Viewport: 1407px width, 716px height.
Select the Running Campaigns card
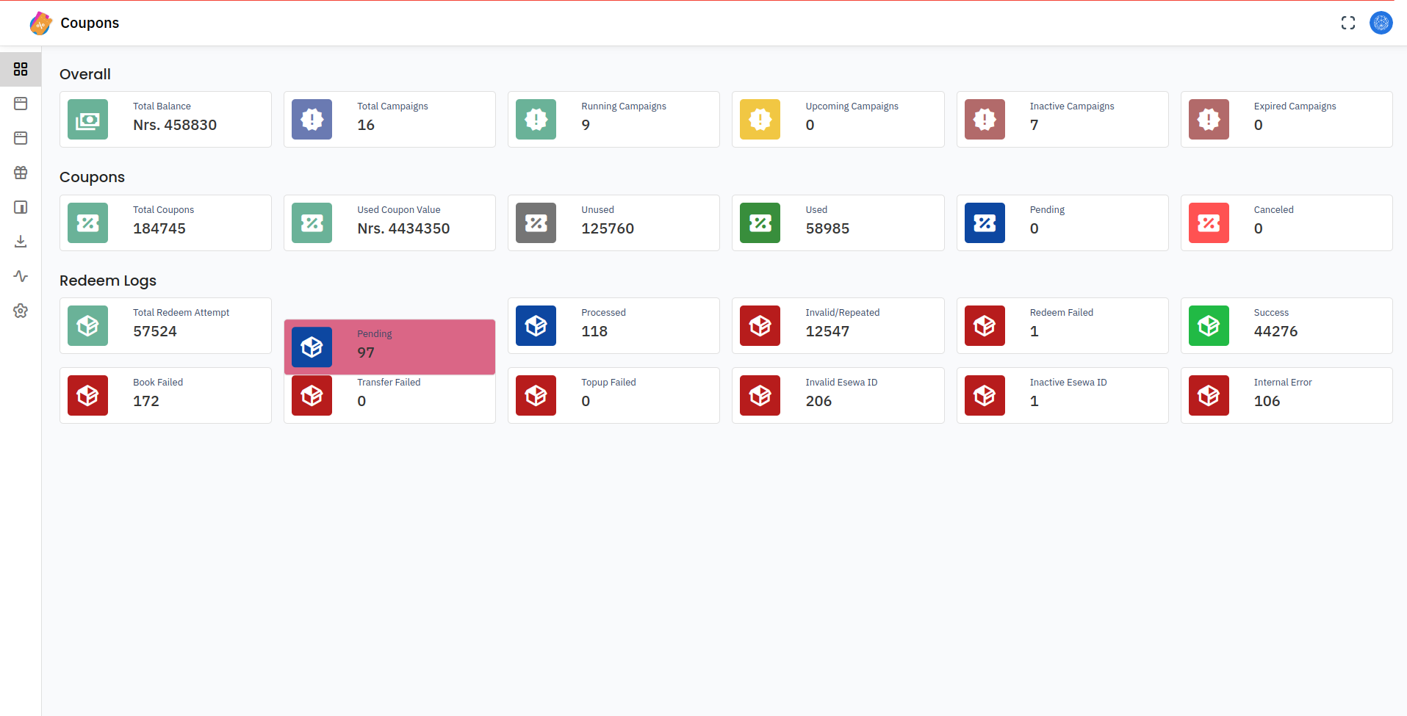[613, 120]
